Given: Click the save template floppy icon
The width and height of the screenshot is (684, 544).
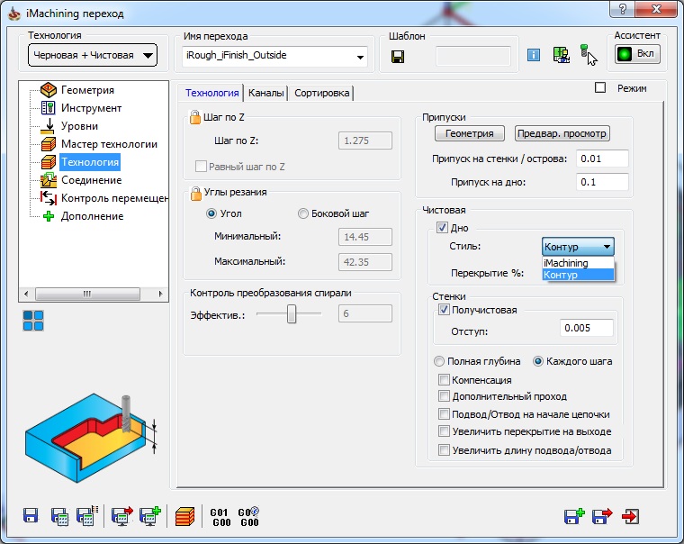Looking at the screenshot, I should [x=398, y=57].
